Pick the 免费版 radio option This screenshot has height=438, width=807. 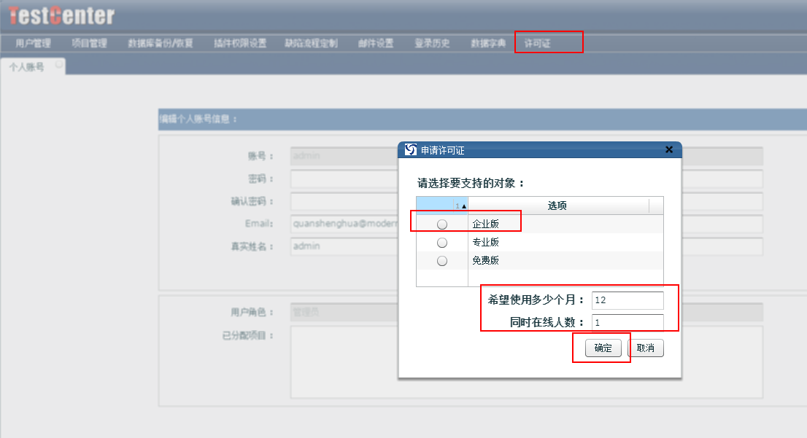coord(441,261)
